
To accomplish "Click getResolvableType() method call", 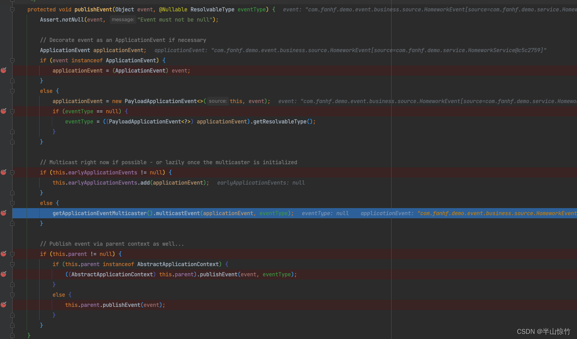I will [x=283, y=121].
